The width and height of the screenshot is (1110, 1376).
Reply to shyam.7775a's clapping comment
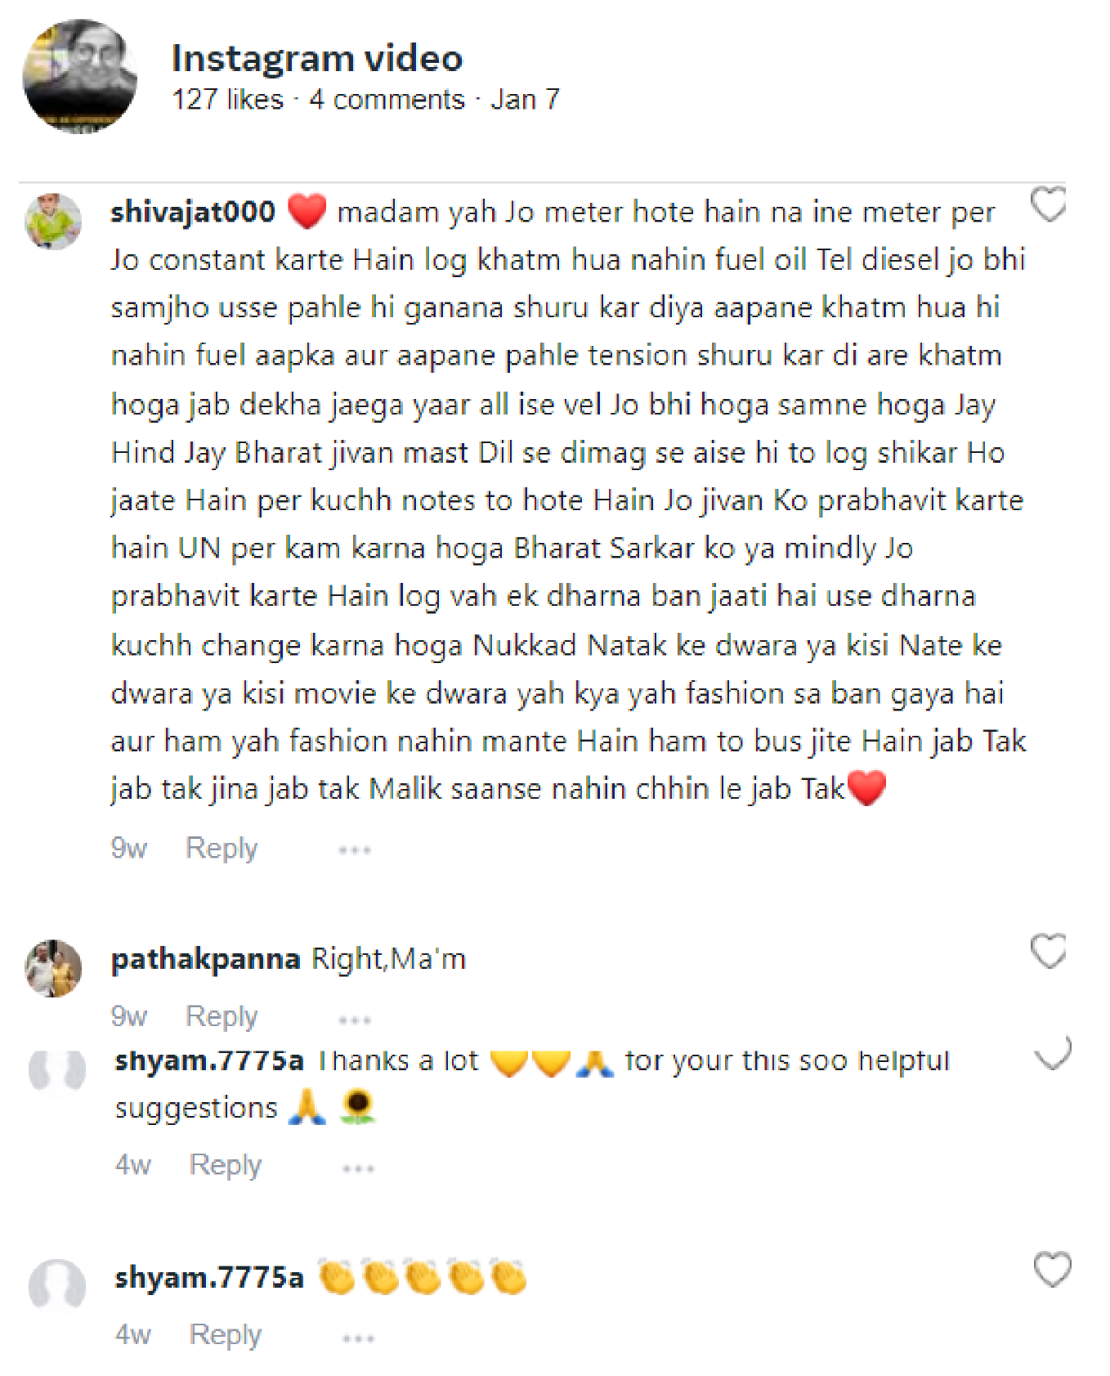click(x=226, y=1335)
